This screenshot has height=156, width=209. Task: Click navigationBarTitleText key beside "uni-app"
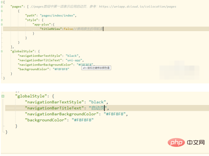click(x=40, y=60)
